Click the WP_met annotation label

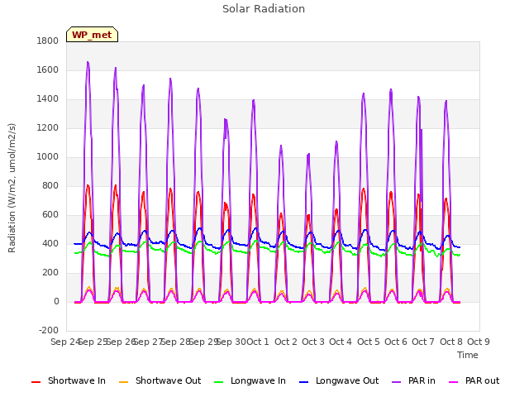click(x=92, y=35)
